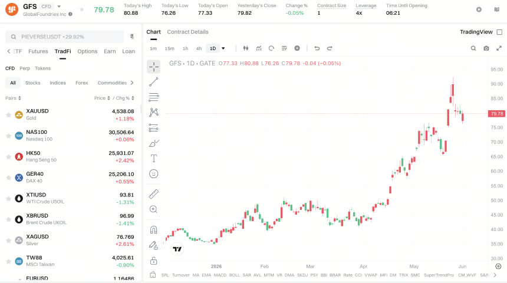Image resolution: width=507 pixels, height=283 pixels.
Task: Select the pattern drawing tool
Action: 154,112
